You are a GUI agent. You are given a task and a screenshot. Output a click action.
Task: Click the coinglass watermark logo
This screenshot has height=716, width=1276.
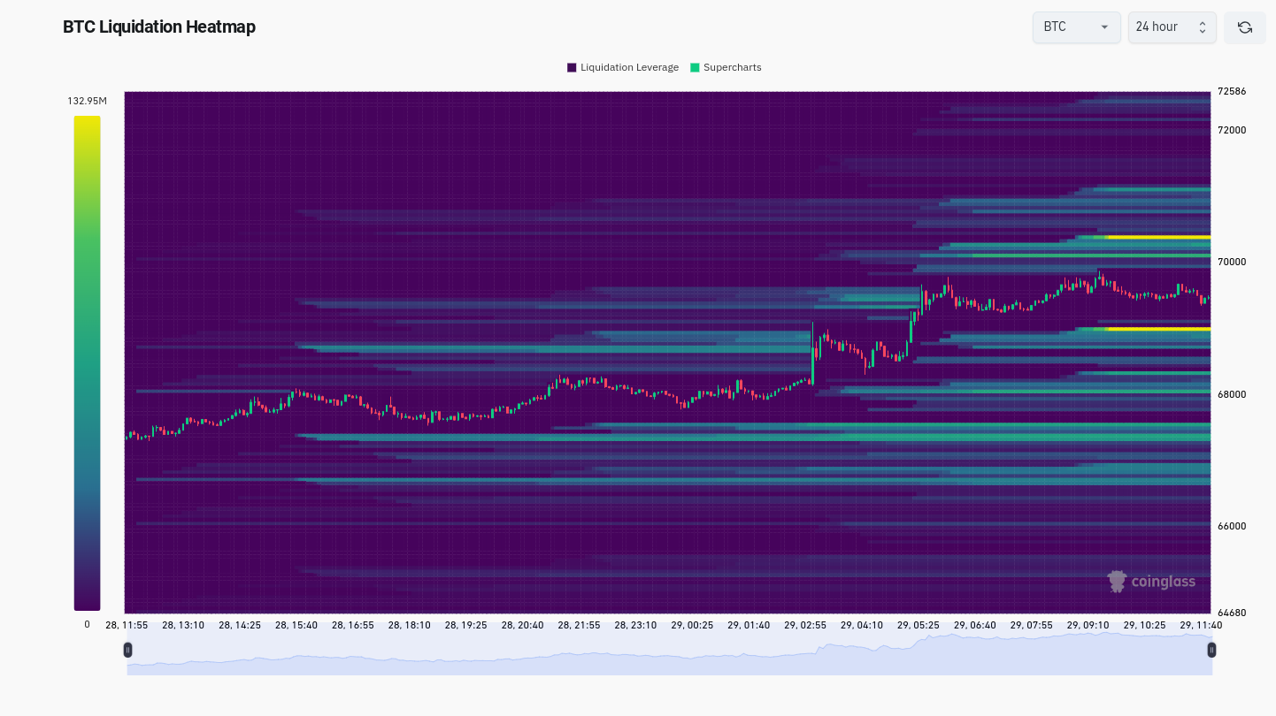(x=1151, y=581)
